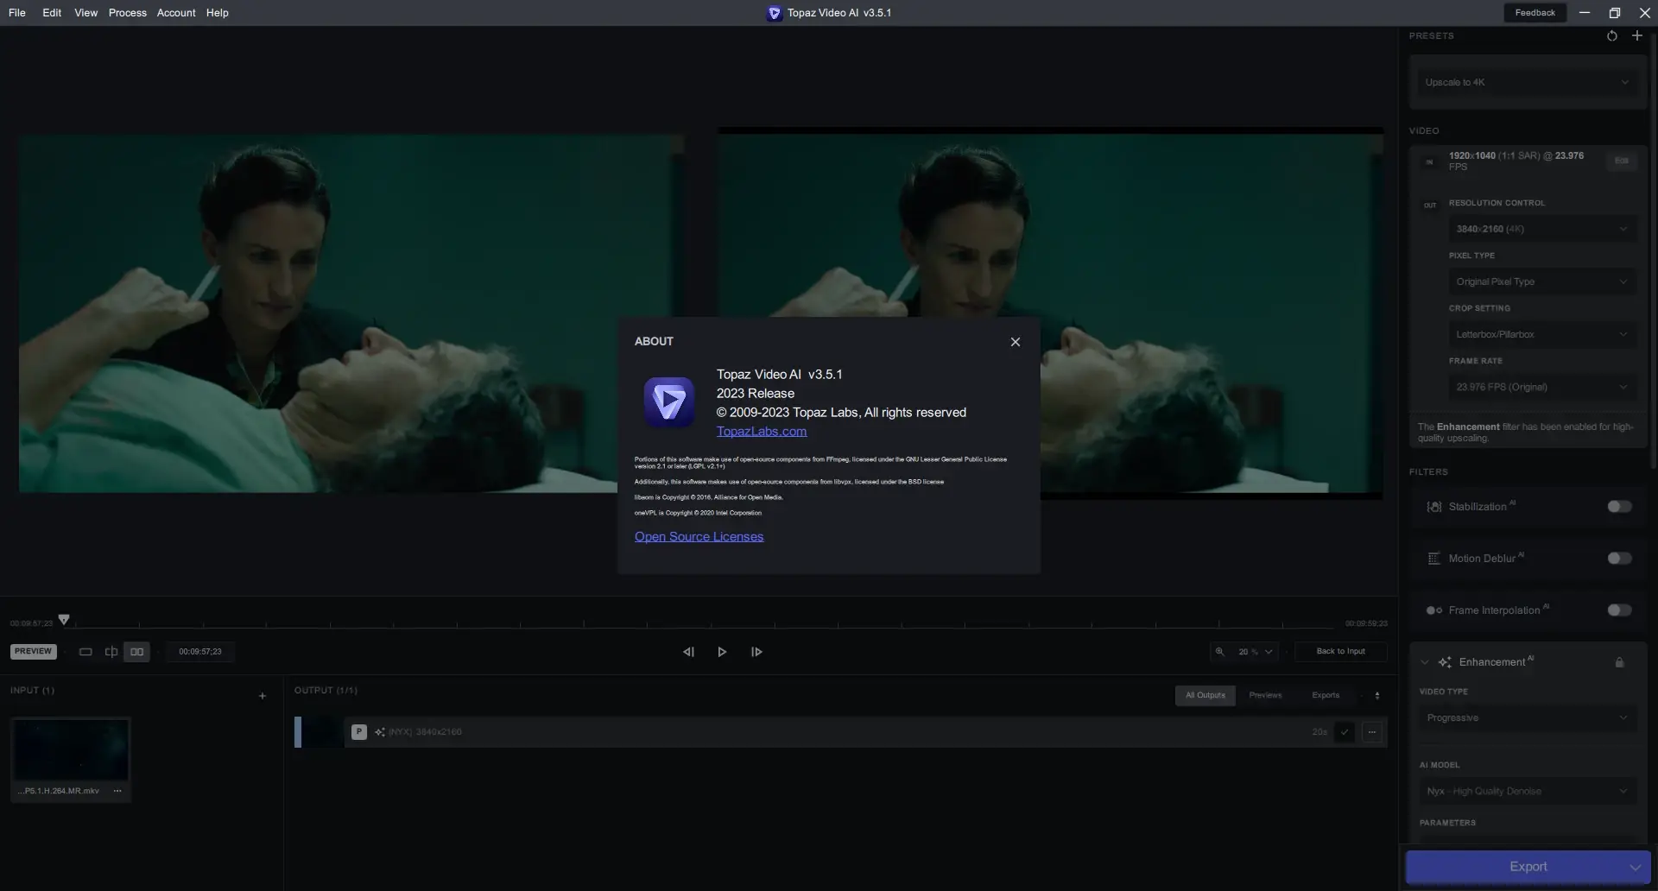Close the About dialog
The height and width of the screenshot is (891, 1658).
click(x=1016, y=342)
